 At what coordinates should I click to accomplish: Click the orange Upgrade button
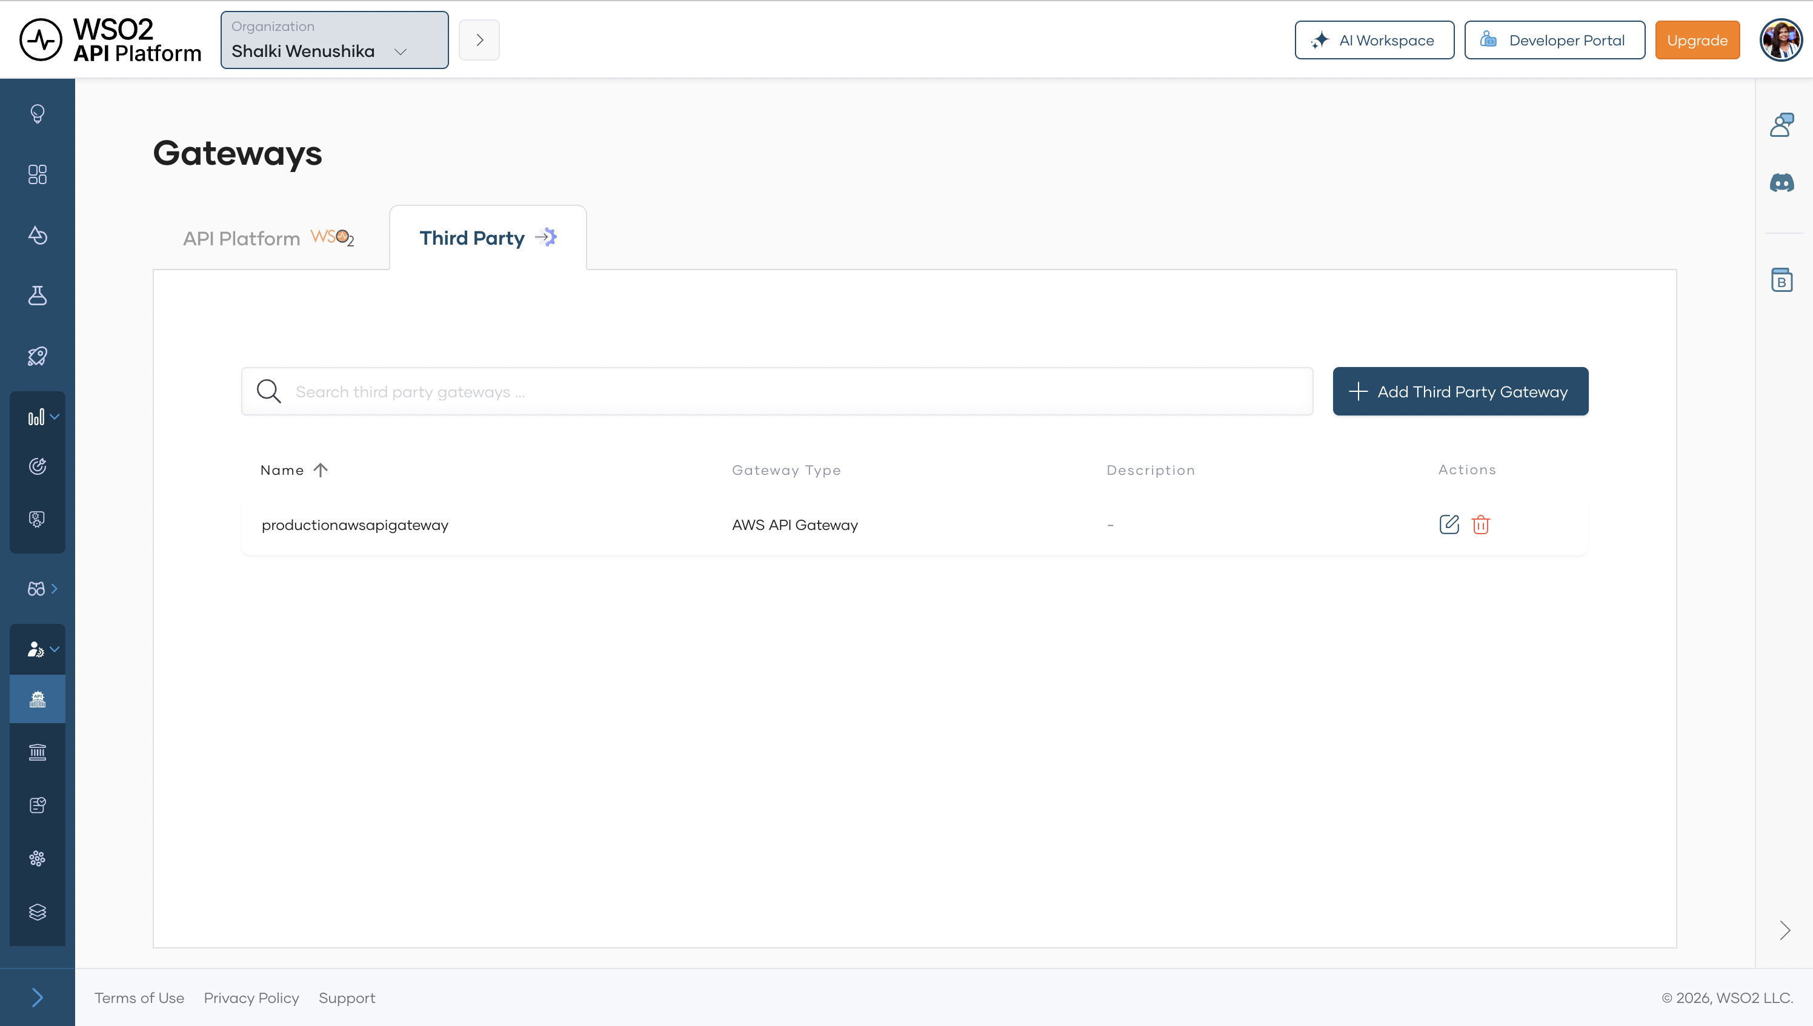pyautogui.click(x=1697, y=40)
